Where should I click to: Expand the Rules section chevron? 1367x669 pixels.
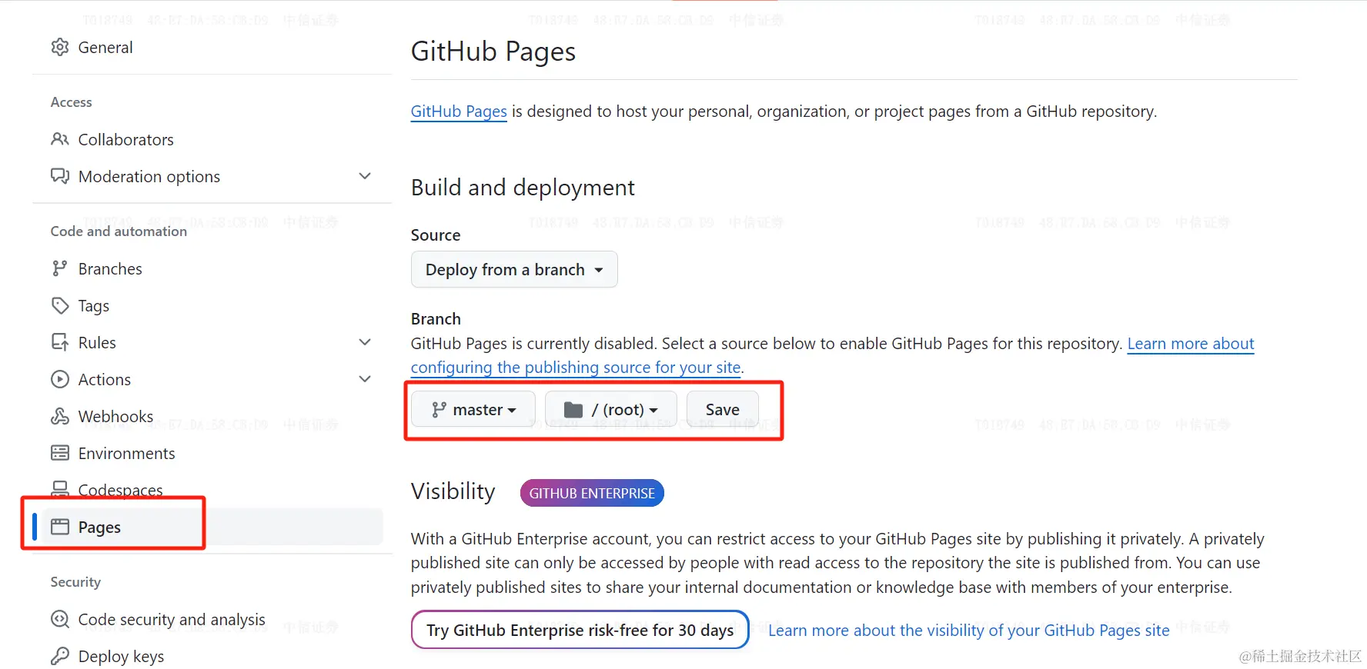pyautogui.click(x=365, y=342)
